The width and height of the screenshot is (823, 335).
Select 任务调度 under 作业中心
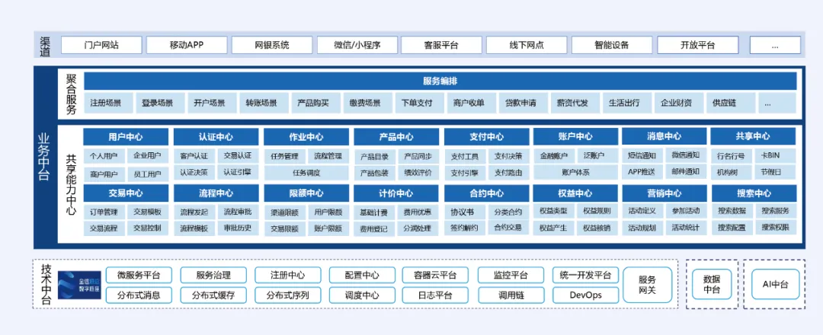(306, 172)
